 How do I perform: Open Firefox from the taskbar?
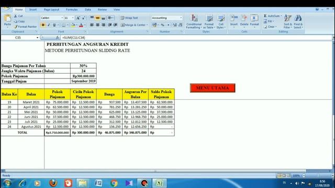(53, 183)
